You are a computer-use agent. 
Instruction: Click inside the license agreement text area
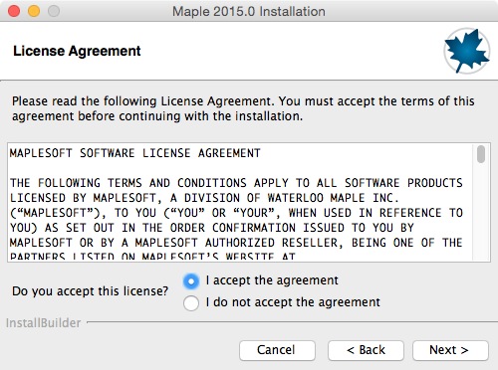click(x=240, y=202)
